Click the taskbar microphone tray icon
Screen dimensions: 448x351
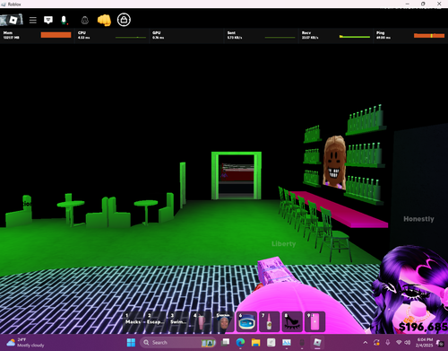click(x=388, y=343)
